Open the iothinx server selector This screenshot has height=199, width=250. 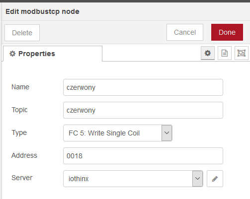pos(133,179)
